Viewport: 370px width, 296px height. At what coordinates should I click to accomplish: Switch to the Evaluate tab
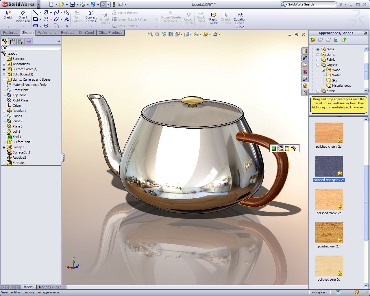(x=68, y=33)
